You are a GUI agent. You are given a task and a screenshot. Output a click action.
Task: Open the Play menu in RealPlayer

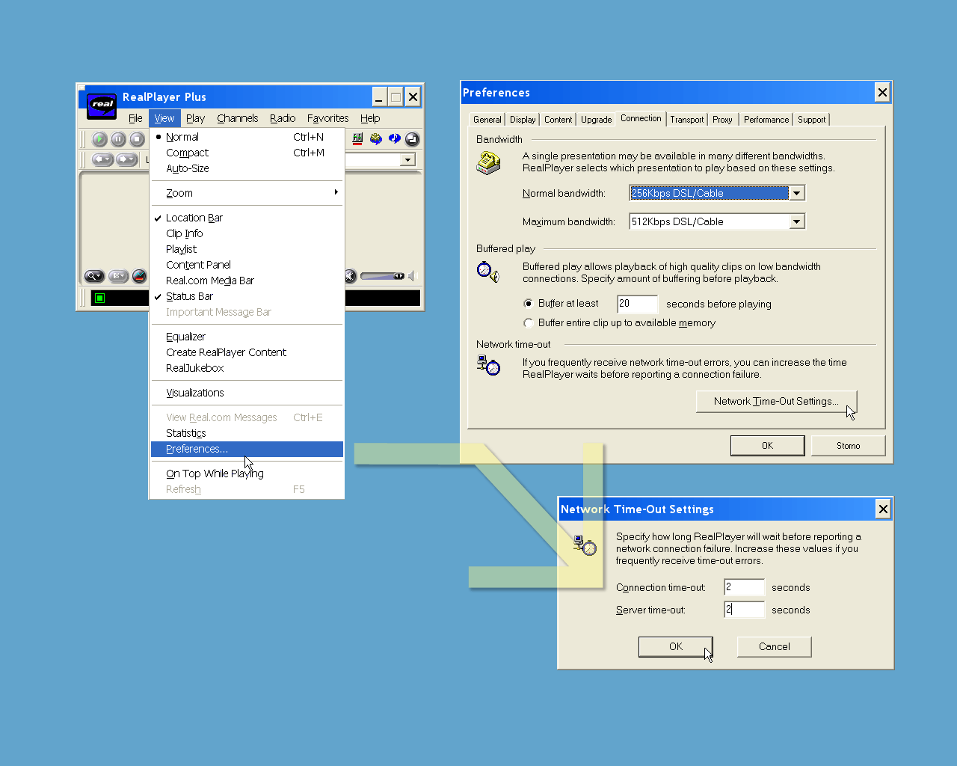coord(195,118)
